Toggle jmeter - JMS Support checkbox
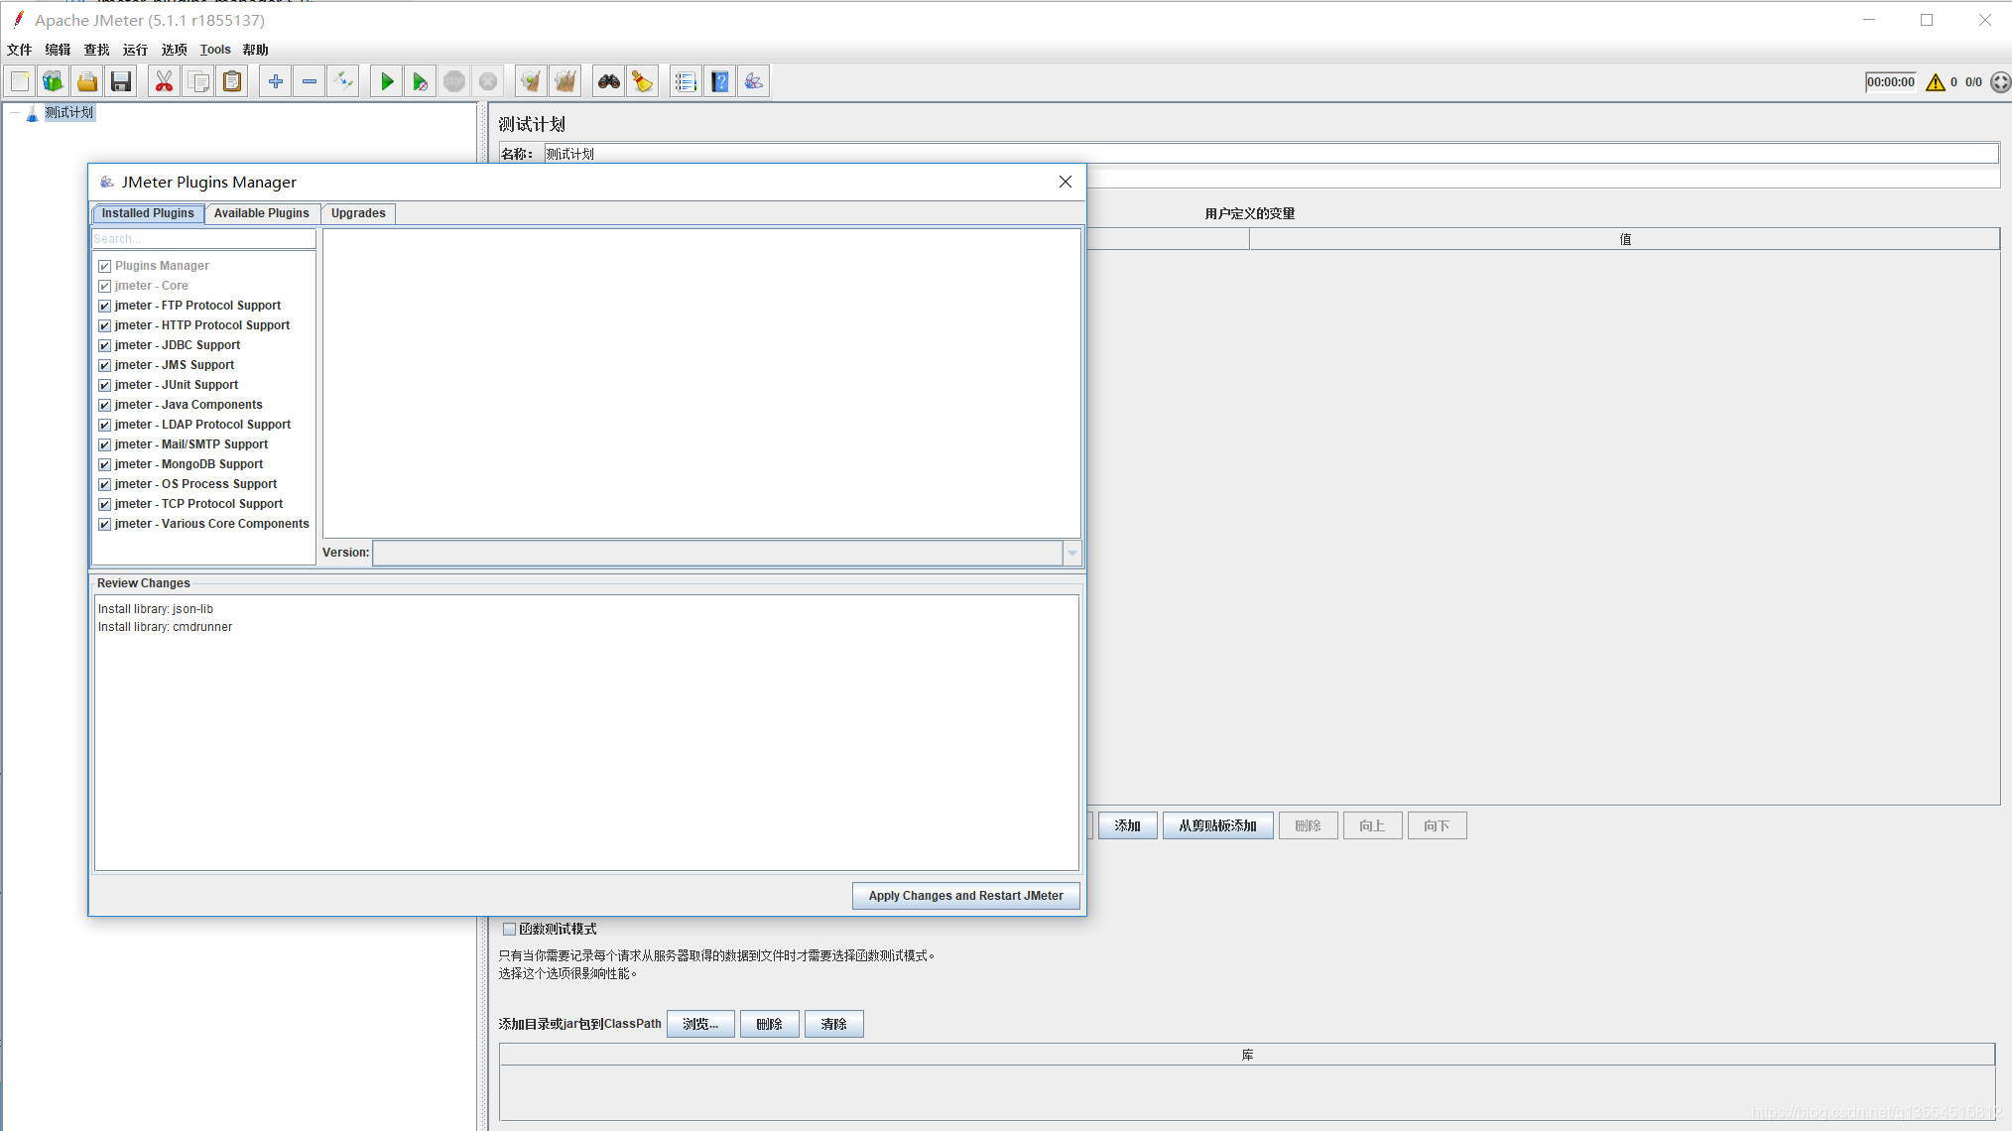 click(x=104, y=365)
